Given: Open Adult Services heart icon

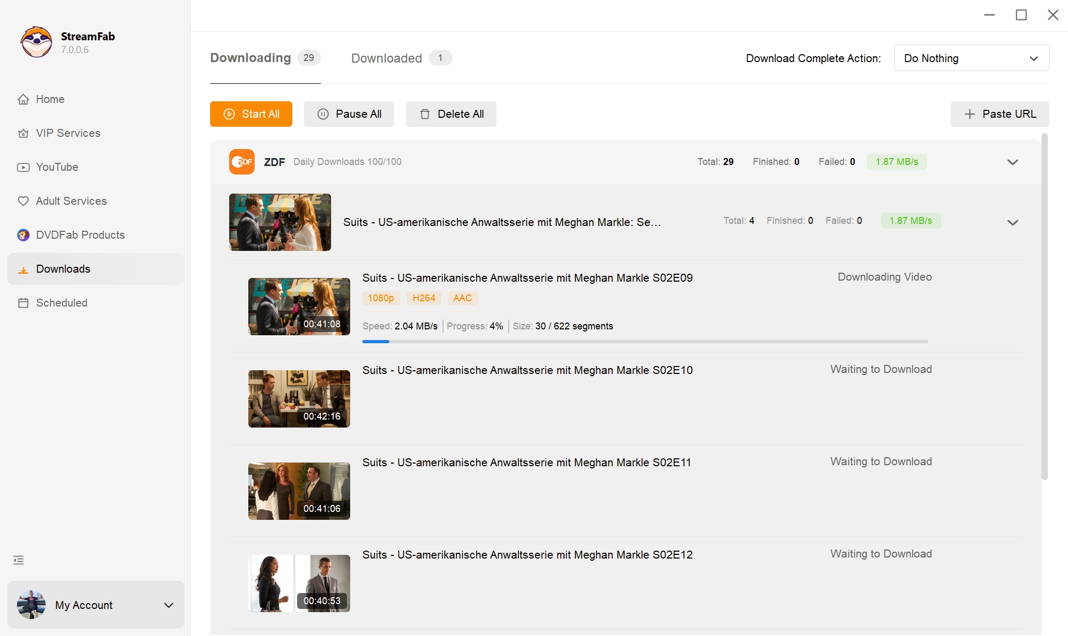Looking at the screenshot, I should (23, 201).
